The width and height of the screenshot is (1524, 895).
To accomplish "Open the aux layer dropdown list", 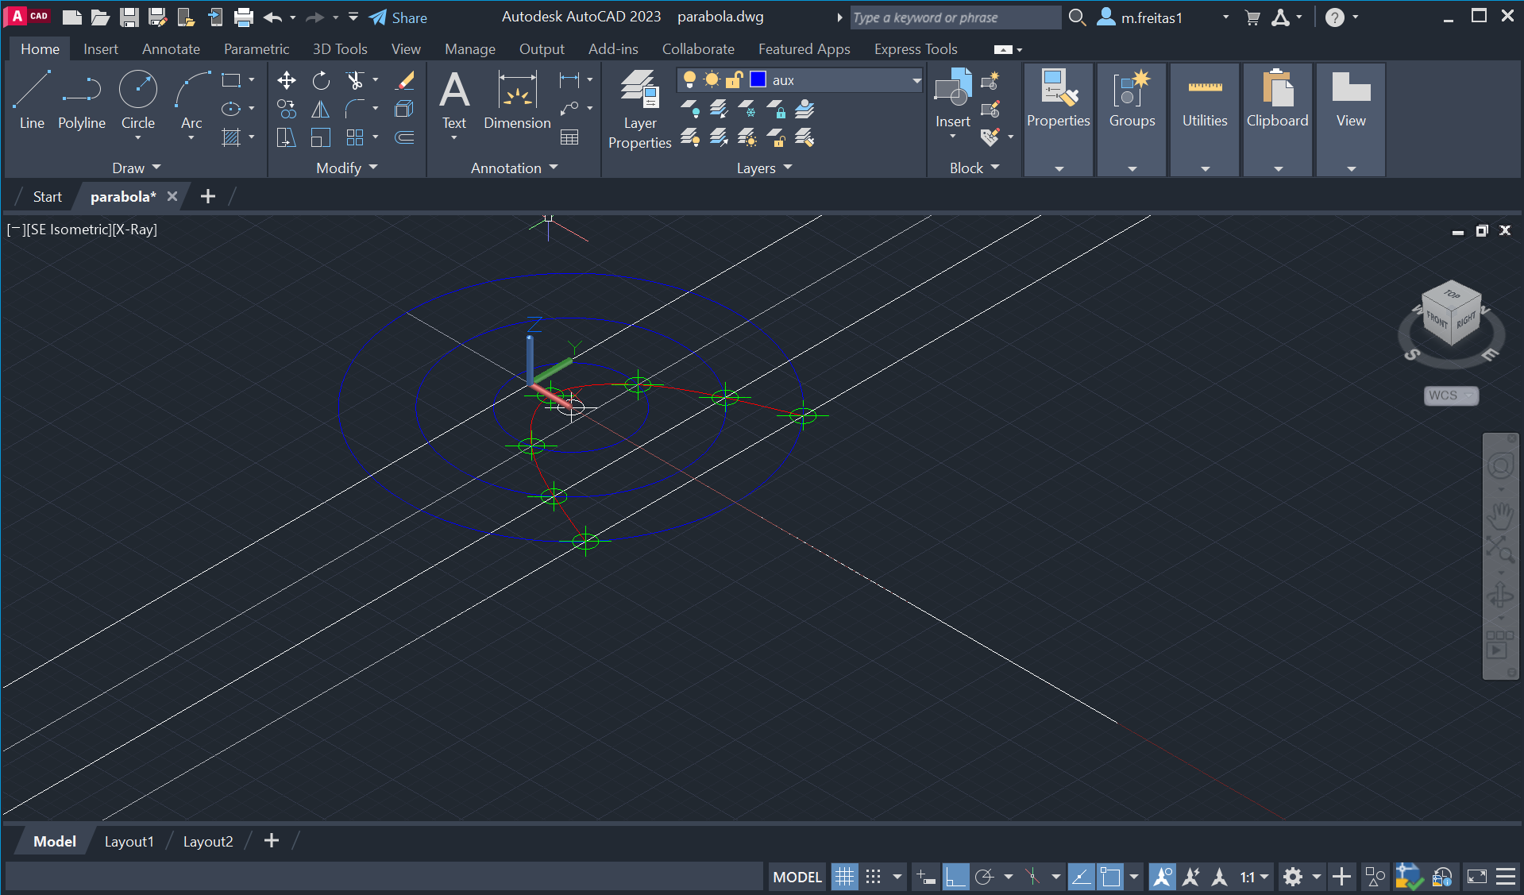I will [916, 80].
